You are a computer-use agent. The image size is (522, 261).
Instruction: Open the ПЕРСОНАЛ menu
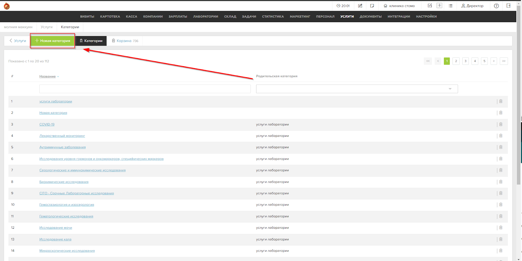click(325, 17)
